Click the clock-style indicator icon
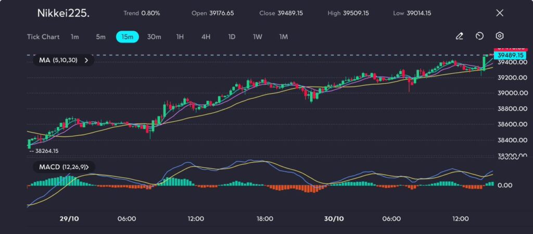The width and height of the screenshot is (533, 234). (x=479, y=36)
